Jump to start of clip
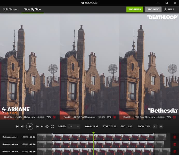The height and width of the screenshot is (155, 179). (17, 126)
